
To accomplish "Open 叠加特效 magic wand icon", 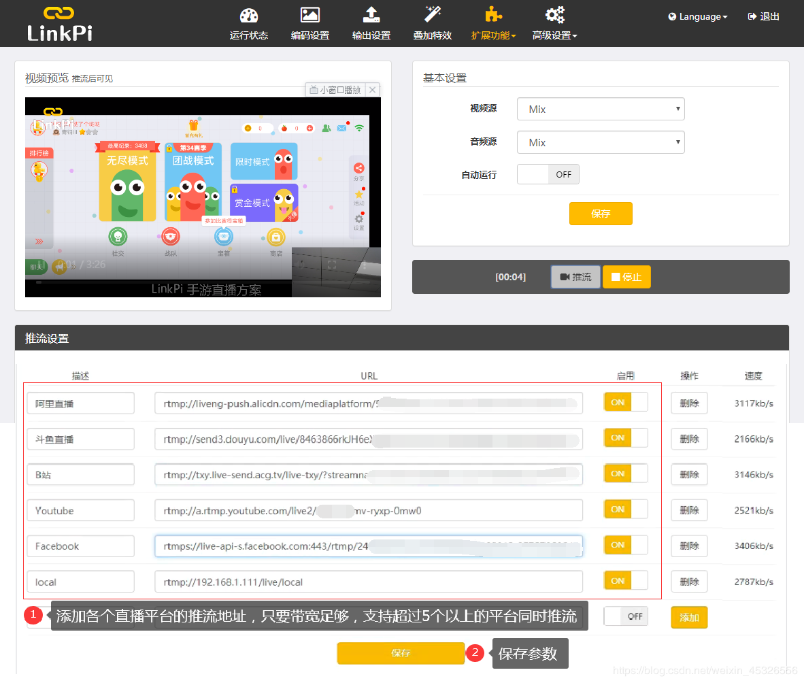I will click(x=433, y=14).
